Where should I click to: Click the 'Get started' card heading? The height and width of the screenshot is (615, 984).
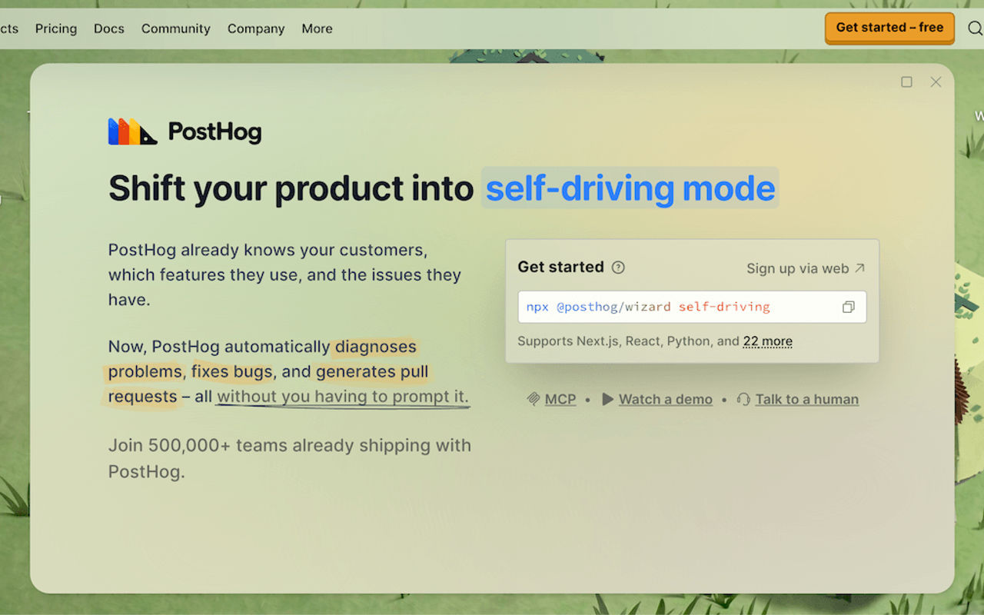pyautogui.click(x=561, y=267)
